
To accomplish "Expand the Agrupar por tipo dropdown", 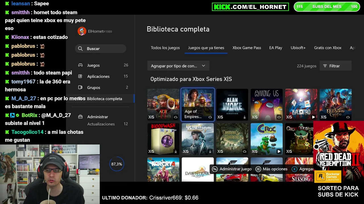I will [x=178, y=66].
